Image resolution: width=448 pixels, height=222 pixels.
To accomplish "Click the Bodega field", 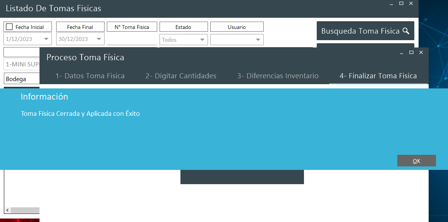I will pos(22,79).
